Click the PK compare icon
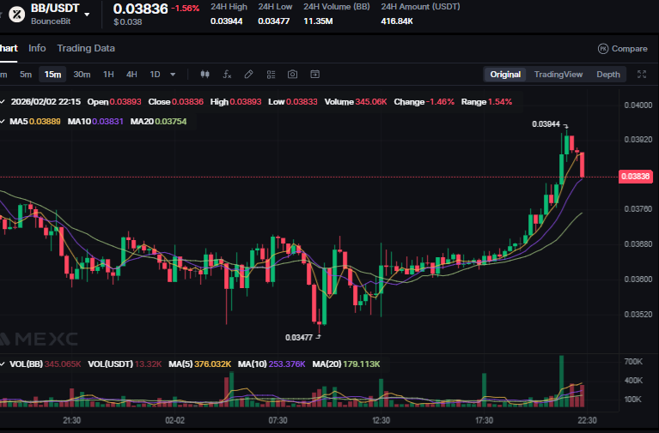This screenshot has height=433, width=659. pyautogui.click(x=603, y=49)
